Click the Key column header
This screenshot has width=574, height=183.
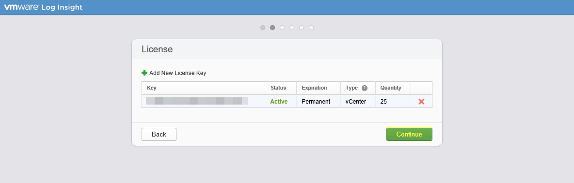tap(203, 88)
